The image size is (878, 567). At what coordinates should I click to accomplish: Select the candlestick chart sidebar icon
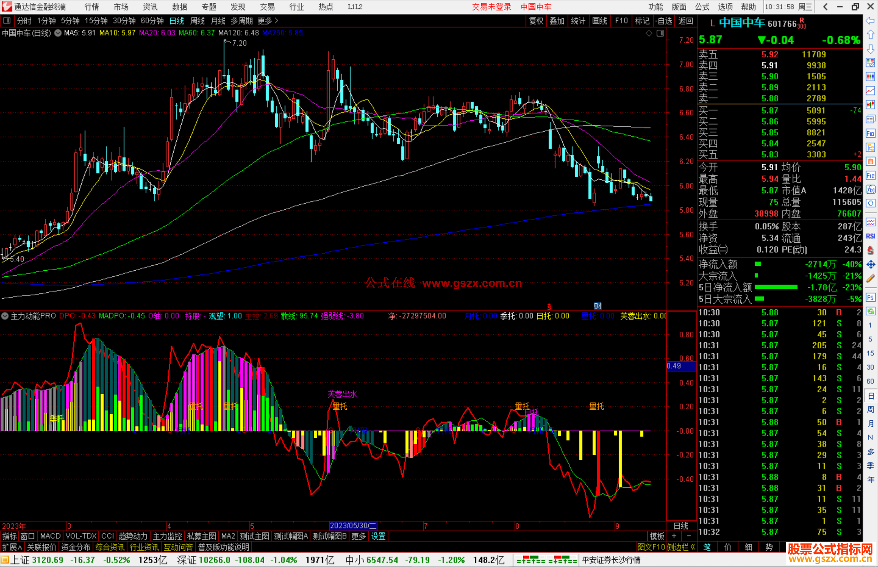pos(870,104)
